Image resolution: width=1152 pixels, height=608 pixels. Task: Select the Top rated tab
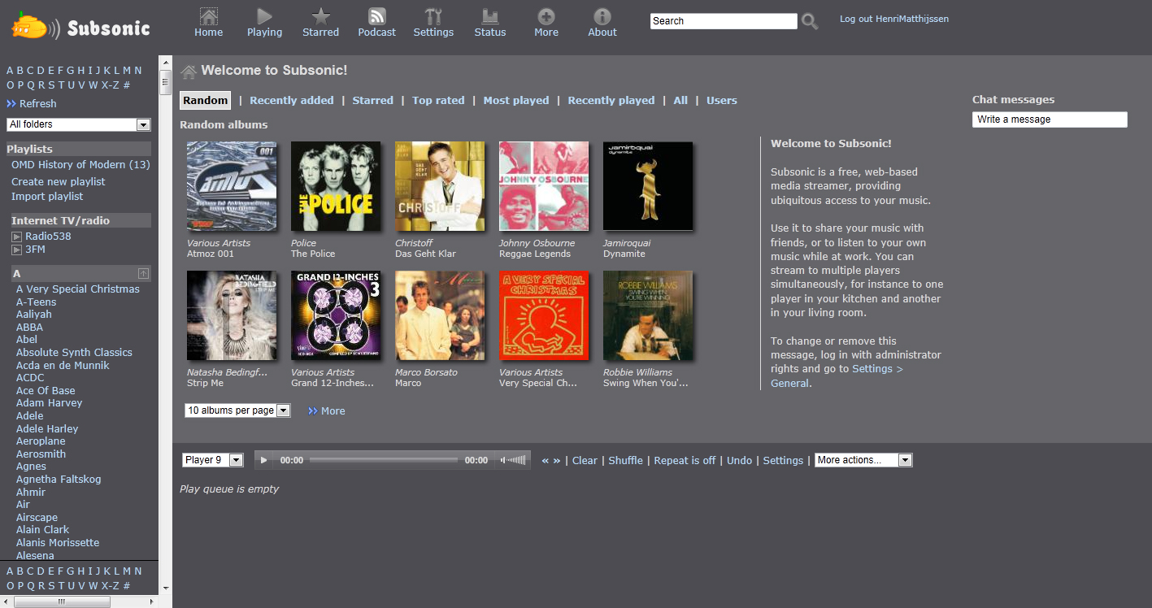[438, 101]
